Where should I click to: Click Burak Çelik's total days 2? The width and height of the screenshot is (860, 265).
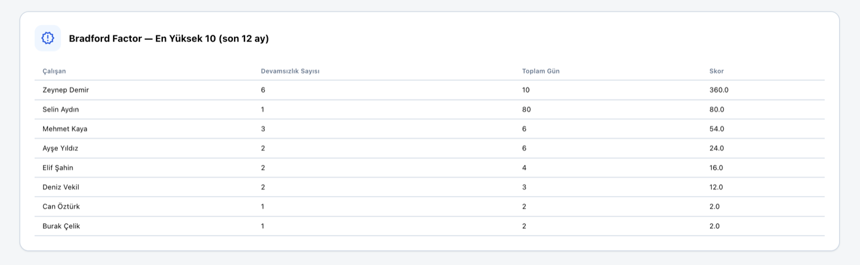pos(524,226)
